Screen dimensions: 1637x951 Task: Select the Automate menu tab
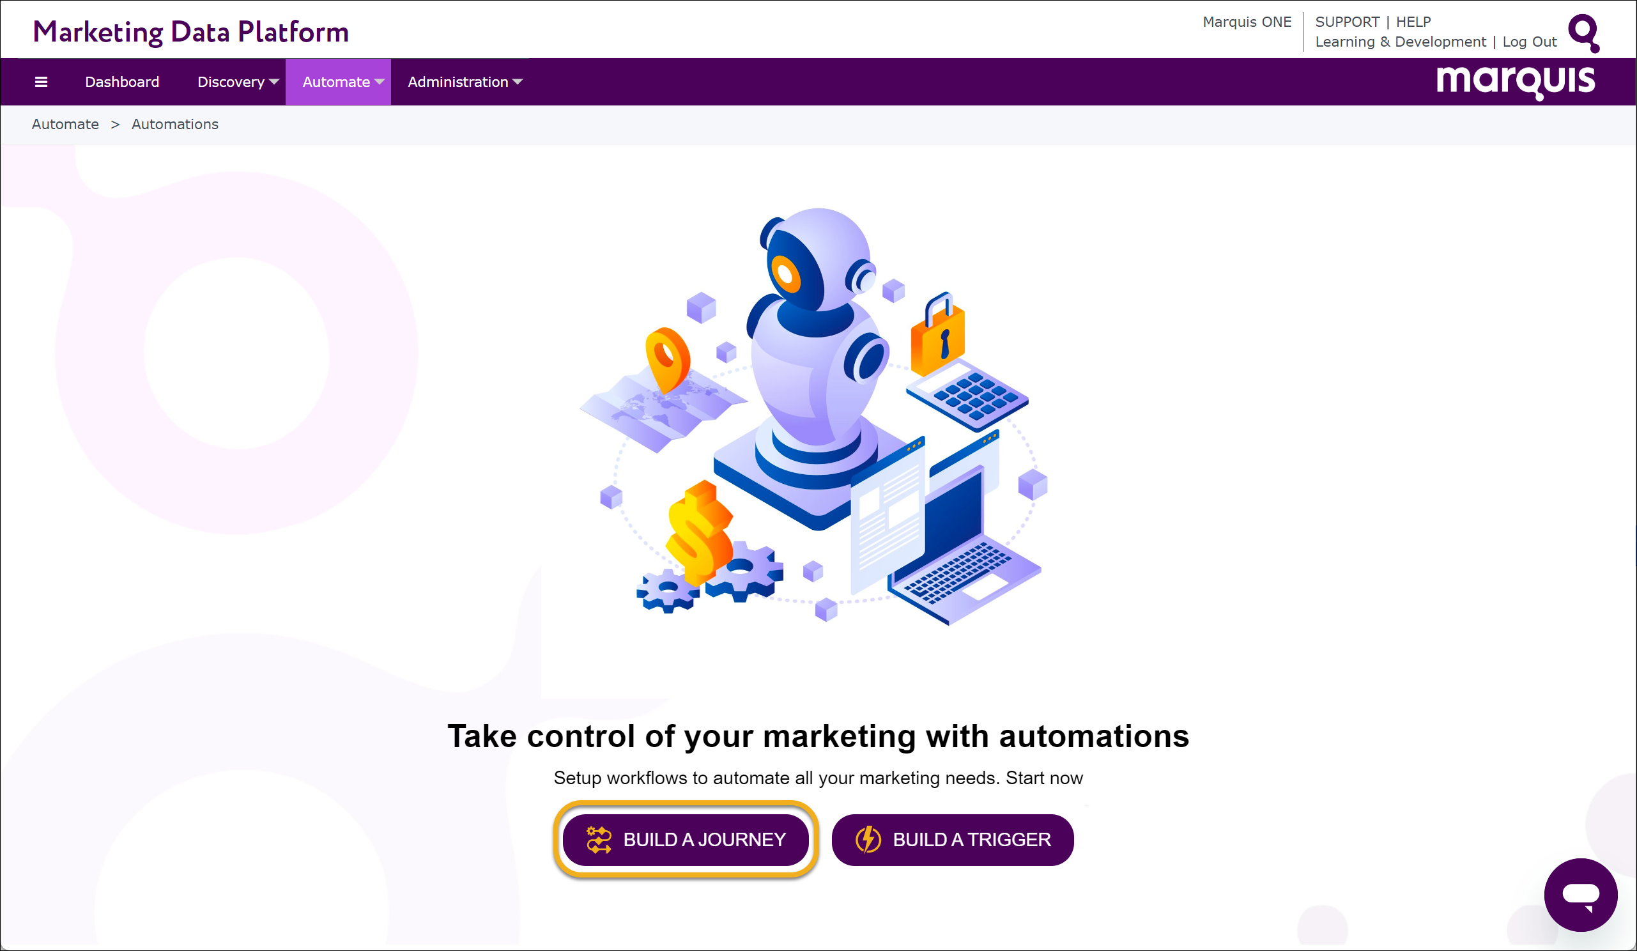click(x=339, y=82)
